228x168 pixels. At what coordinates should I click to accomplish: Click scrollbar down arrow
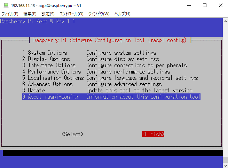(226, 166)
